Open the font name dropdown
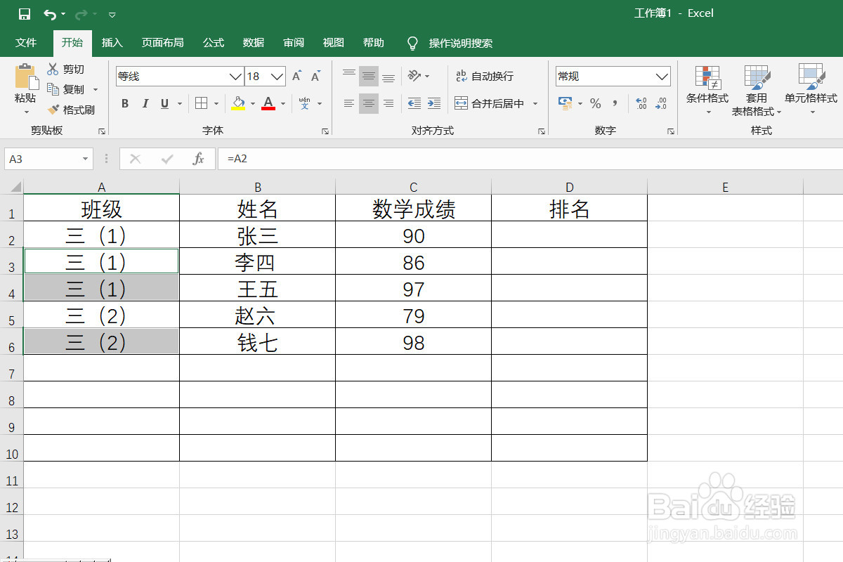The height and width of the screenshot is (562, 843). (x=235, y=76)
